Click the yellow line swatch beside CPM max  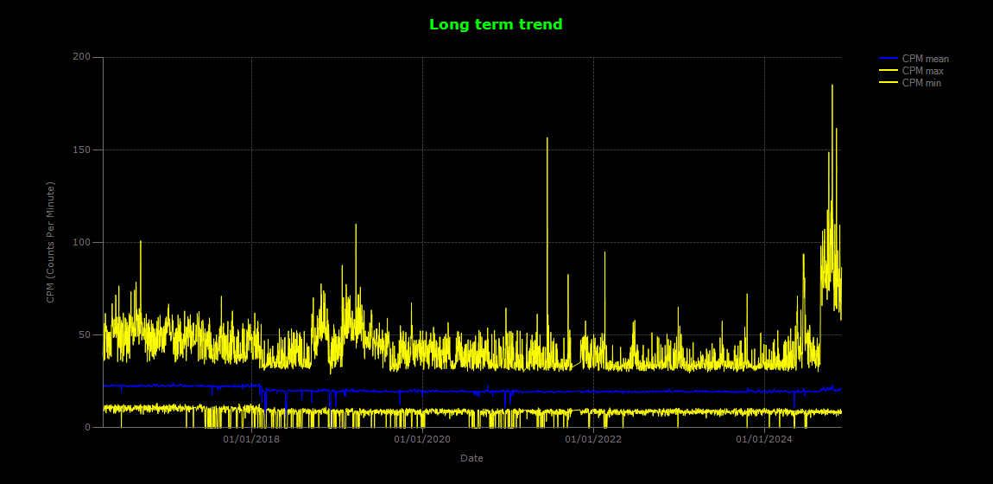coord(889,71)
